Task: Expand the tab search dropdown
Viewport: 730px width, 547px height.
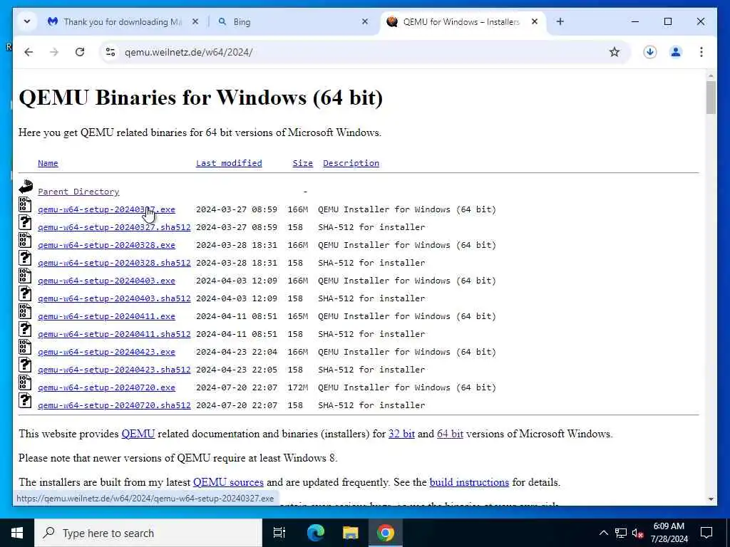Action: pyautogui.click(x=27, y=22)
